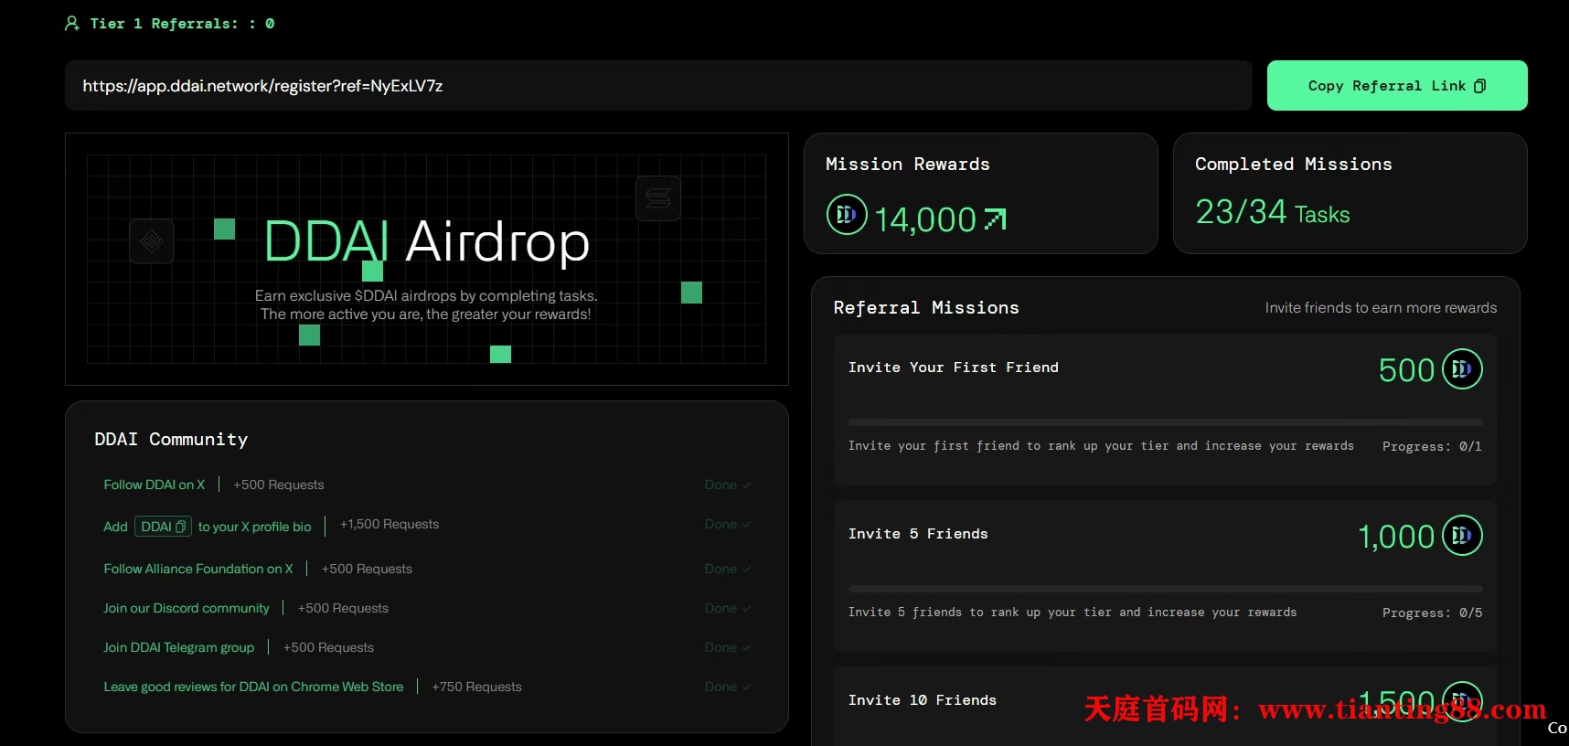Open Join our Discord community link

pos(187,608)
